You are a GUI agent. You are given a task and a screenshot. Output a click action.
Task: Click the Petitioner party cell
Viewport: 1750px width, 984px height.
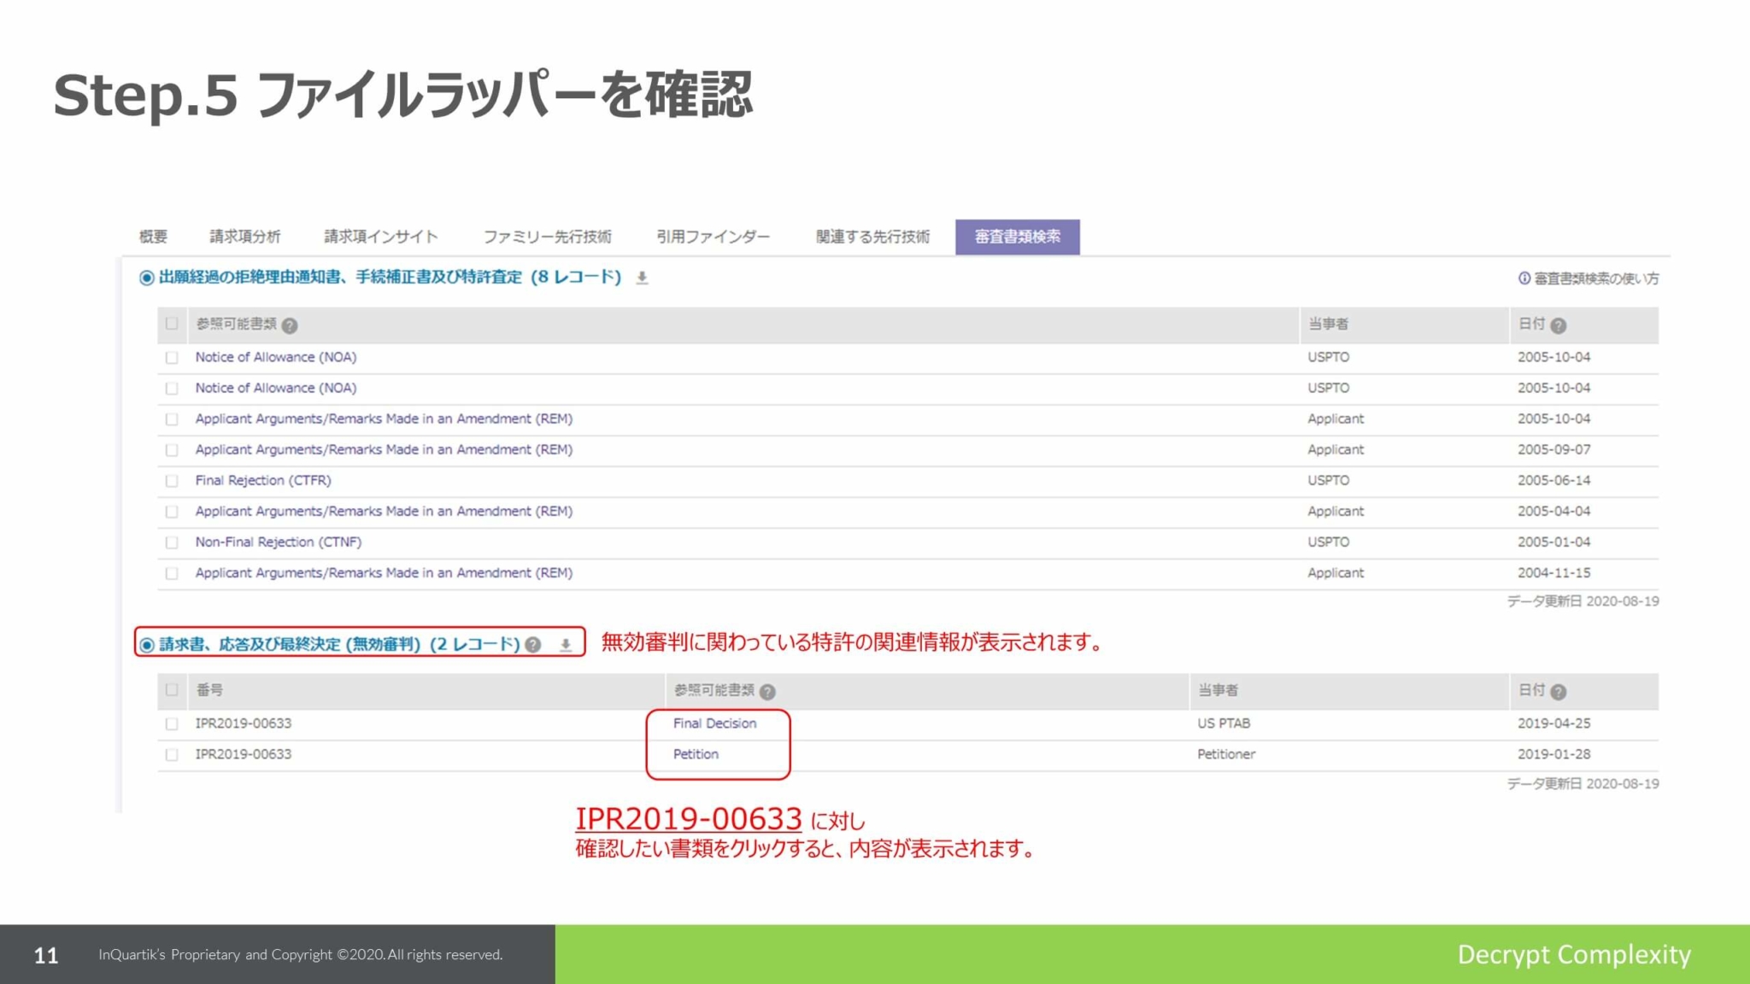1226,754
